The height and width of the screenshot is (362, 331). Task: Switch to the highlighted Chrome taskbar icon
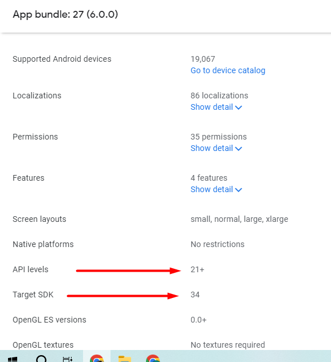coord(97,359)
